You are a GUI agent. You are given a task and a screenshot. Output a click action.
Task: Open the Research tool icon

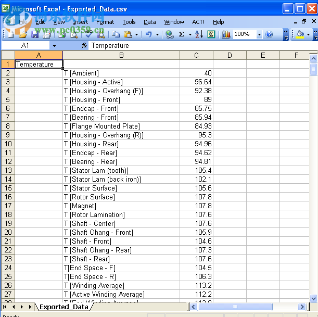coord(101,34)
